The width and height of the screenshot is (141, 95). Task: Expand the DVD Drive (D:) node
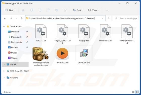(4, 71)
